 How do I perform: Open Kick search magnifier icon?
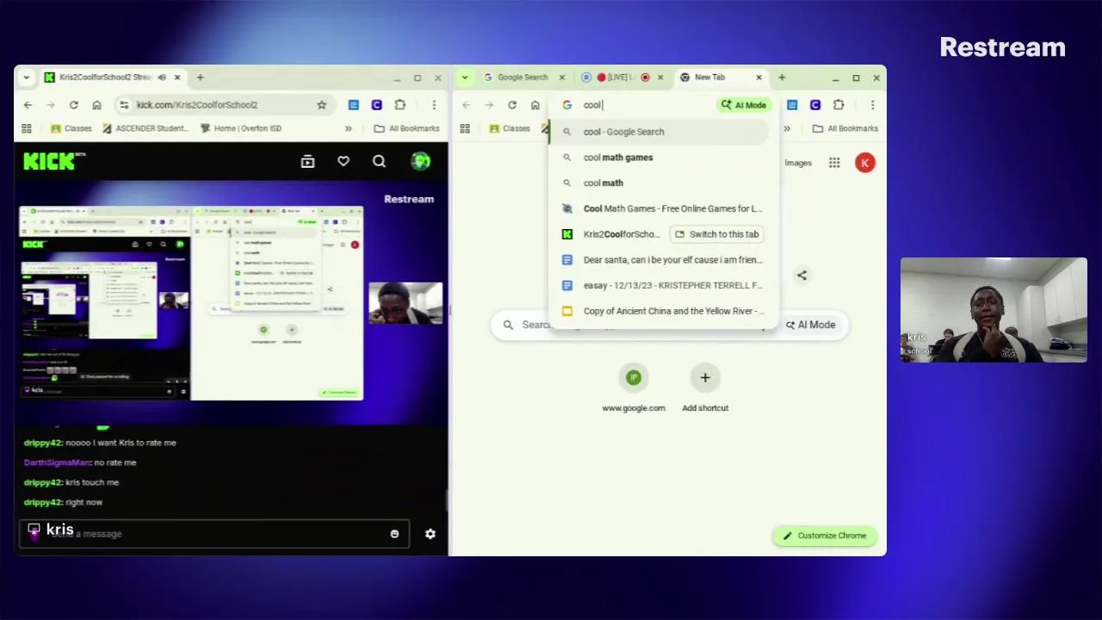click(x=379, y=161)
